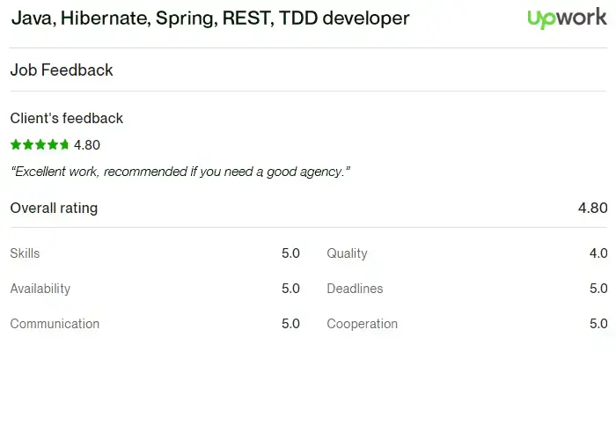The image size is (616, 440).
Task: Click the Deadlines rating label
Action: (x=355, y=289)
